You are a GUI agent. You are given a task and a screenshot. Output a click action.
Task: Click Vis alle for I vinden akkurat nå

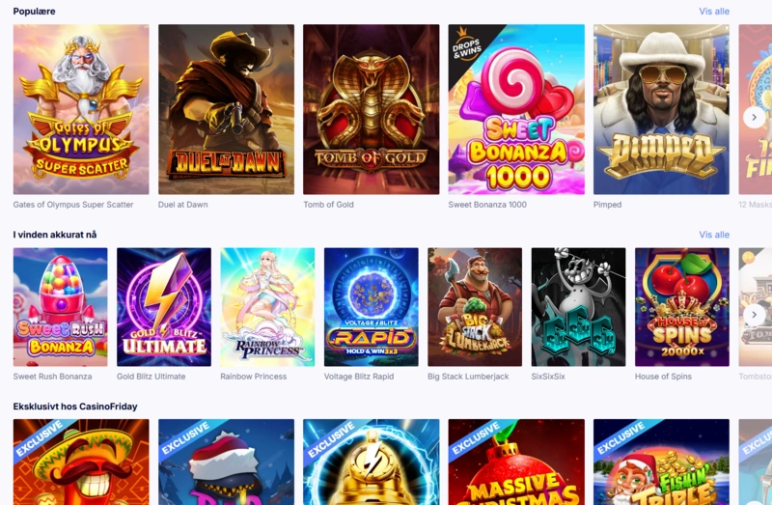coord(714,235)
